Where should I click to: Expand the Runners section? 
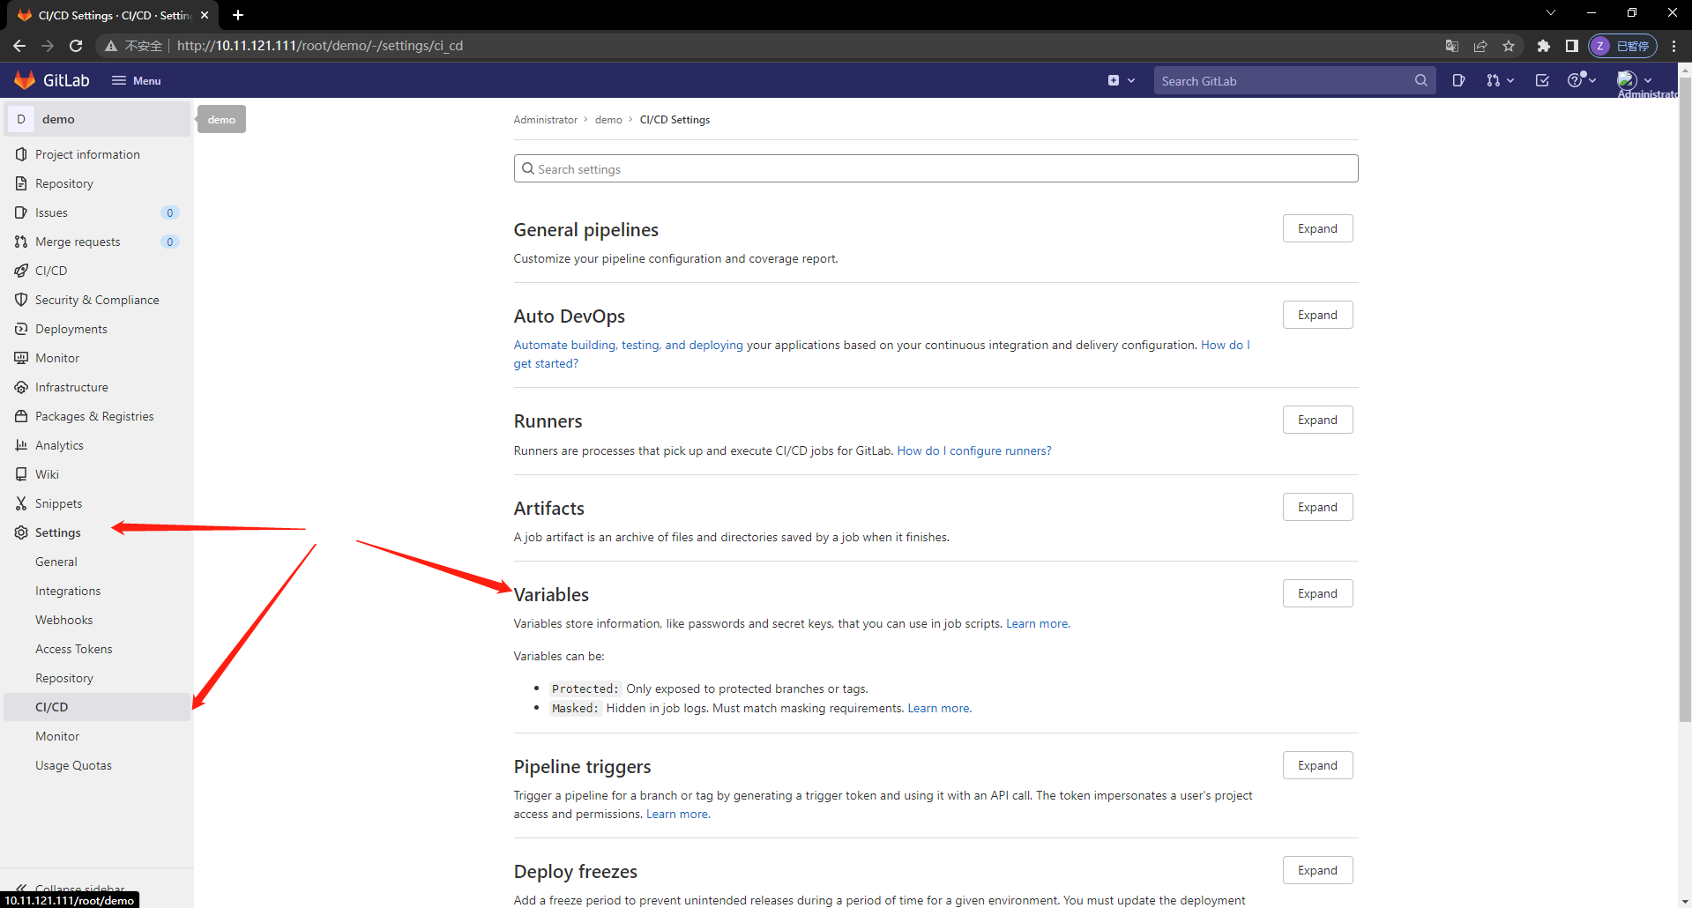click(1317, 420)
